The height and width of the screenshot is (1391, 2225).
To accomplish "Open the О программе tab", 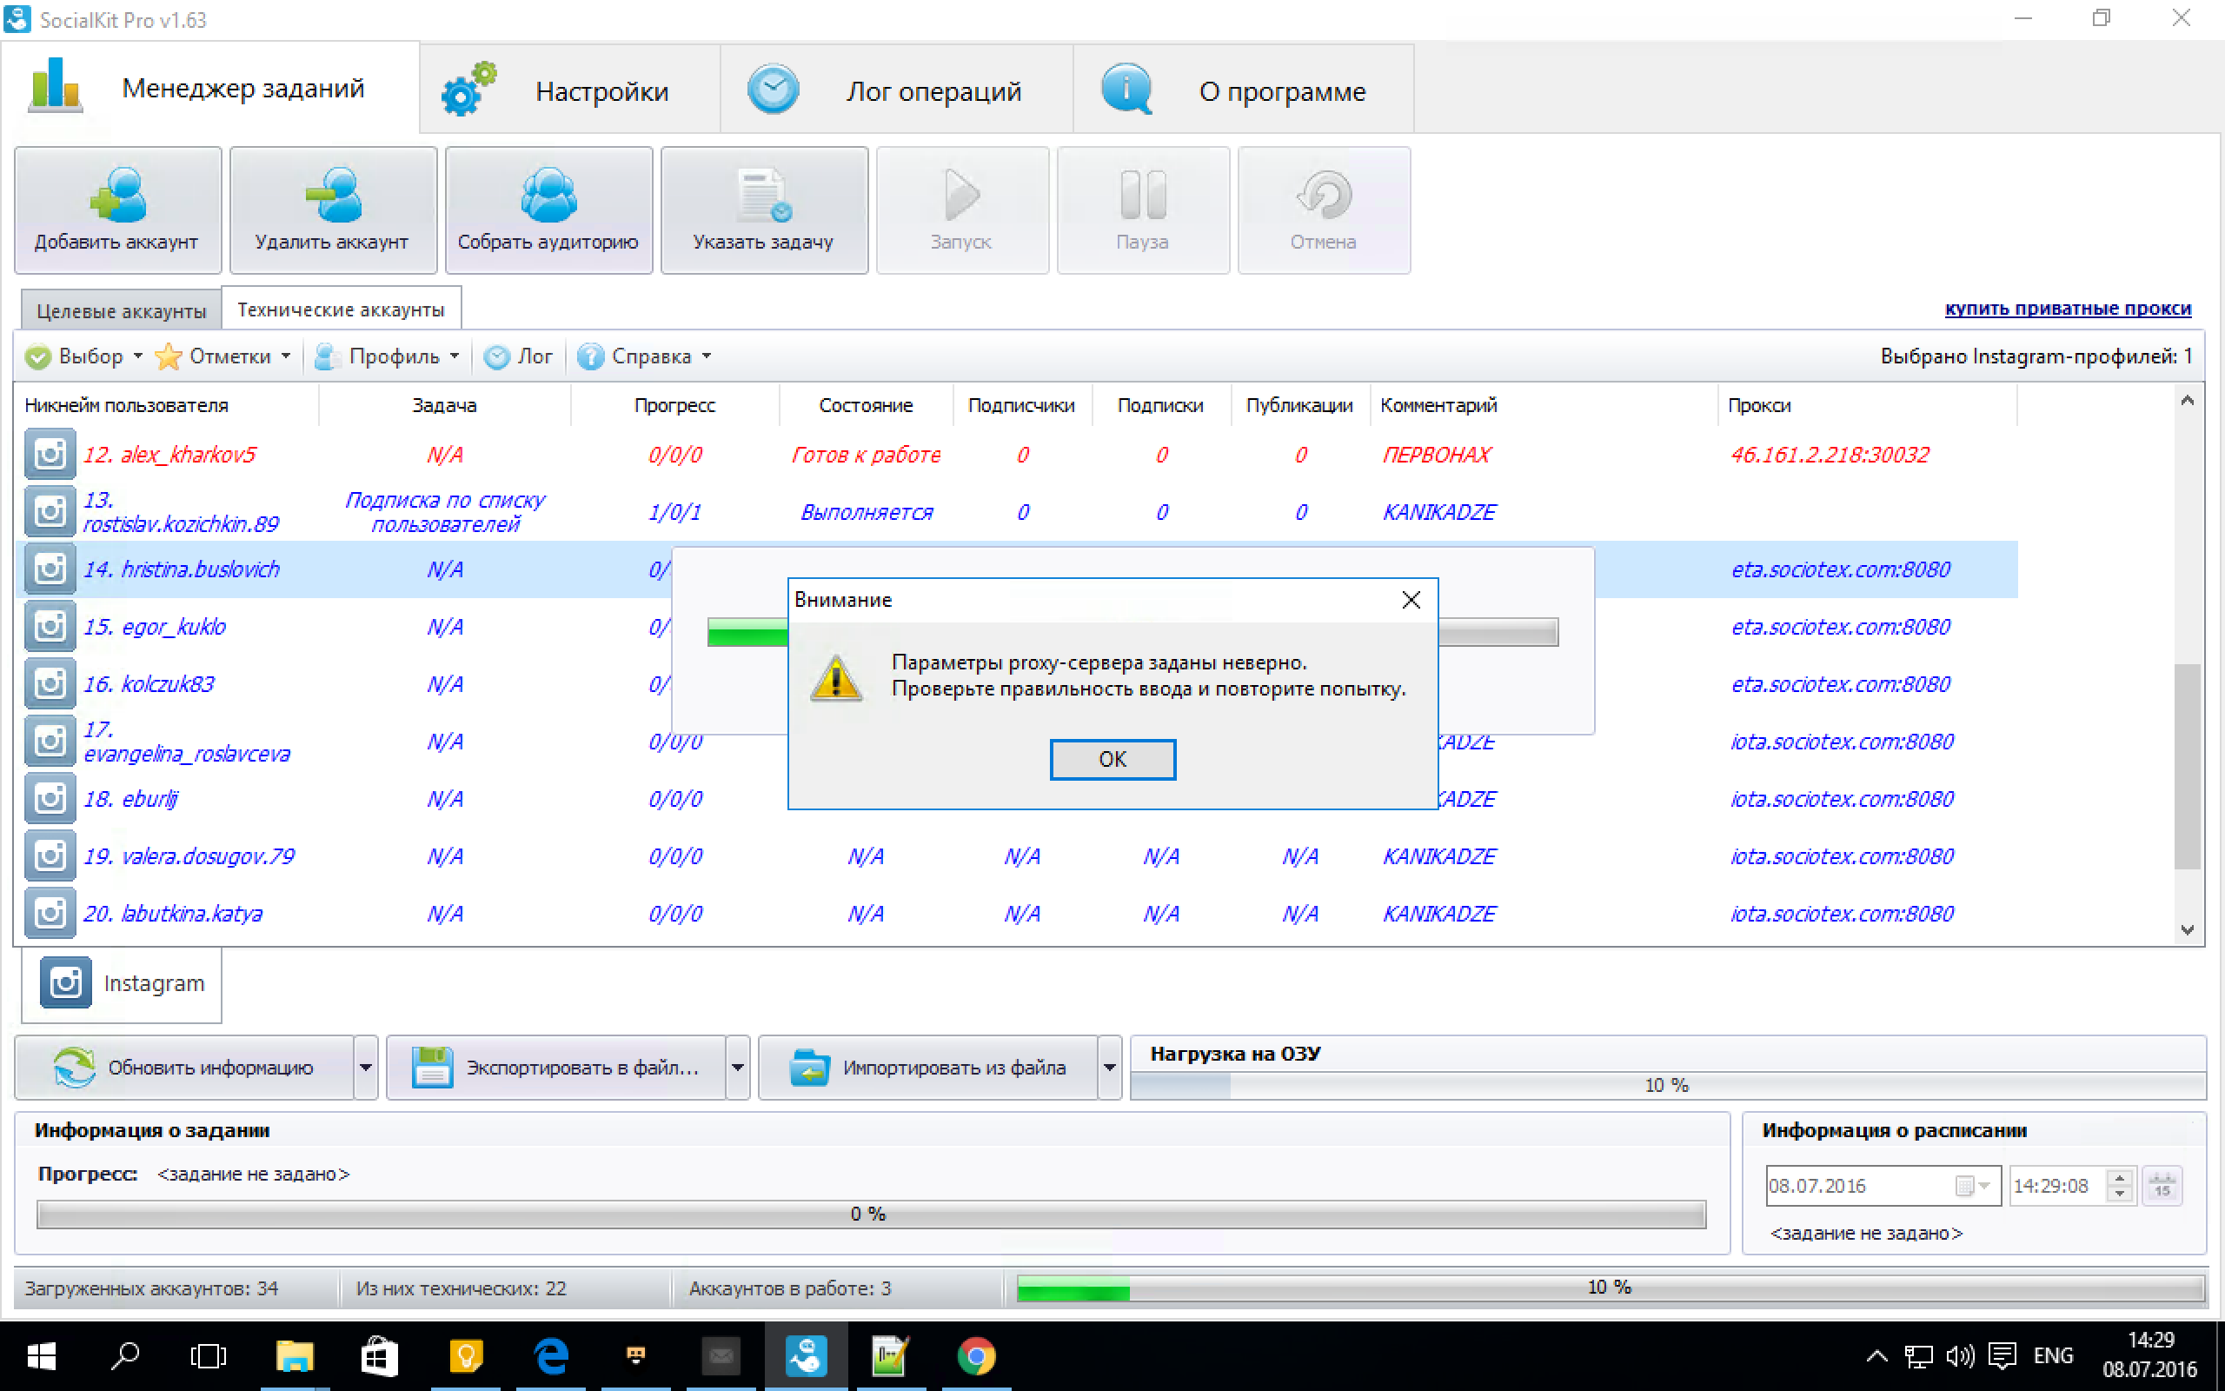I will coord(1243,90).
